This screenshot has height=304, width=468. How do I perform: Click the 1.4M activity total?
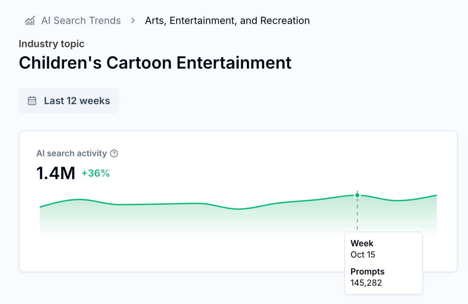click(x=56, y=173)
